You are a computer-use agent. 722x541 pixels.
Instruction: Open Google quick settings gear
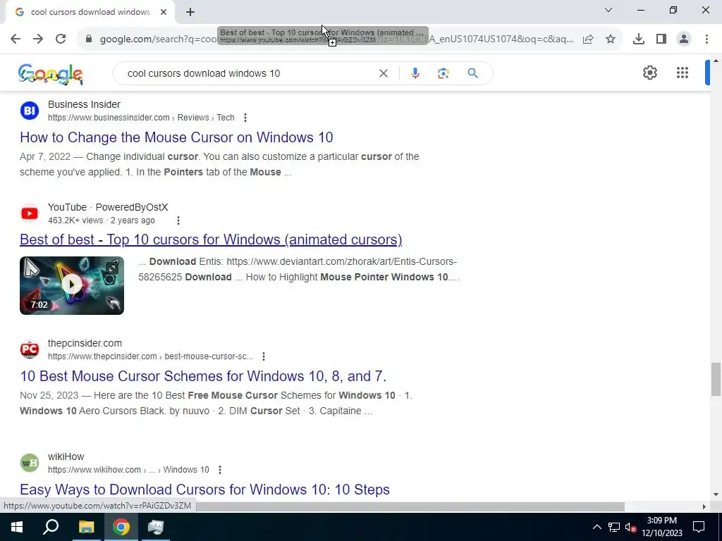[x=649, y=73]
